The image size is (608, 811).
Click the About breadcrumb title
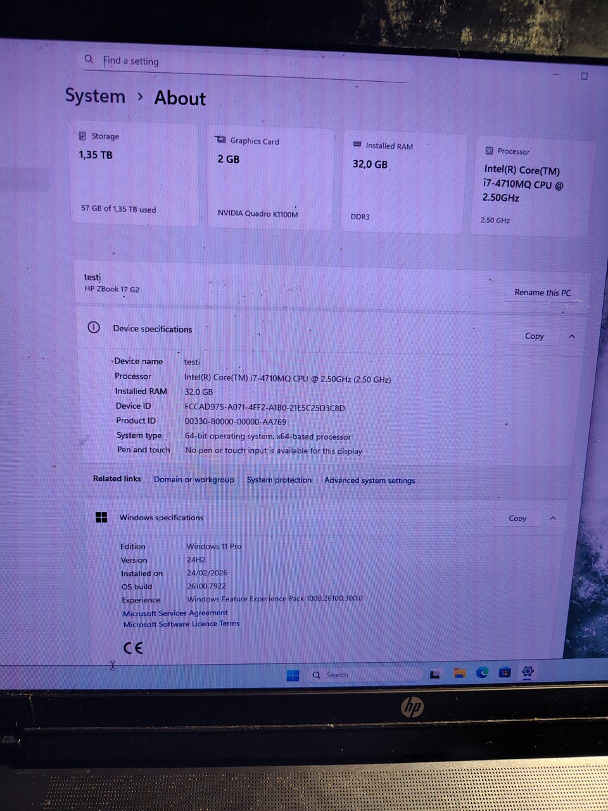point(180,98)
